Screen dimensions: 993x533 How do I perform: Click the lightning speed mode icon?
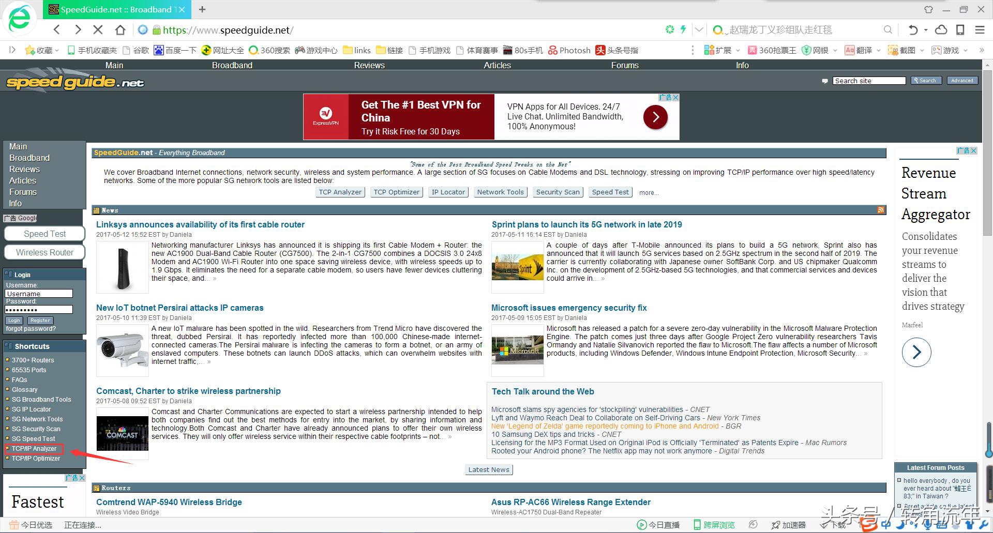[683, 29]
